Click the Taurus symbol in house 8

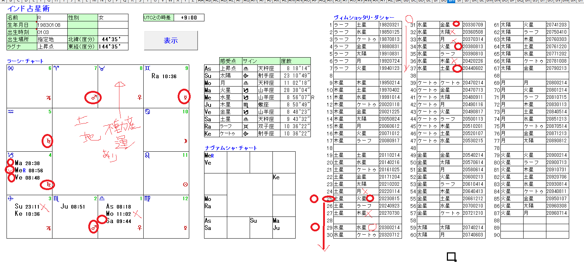[x=102, y=68]
